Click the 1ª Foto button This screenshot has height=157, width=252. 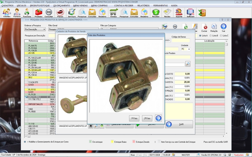point(135,118)
